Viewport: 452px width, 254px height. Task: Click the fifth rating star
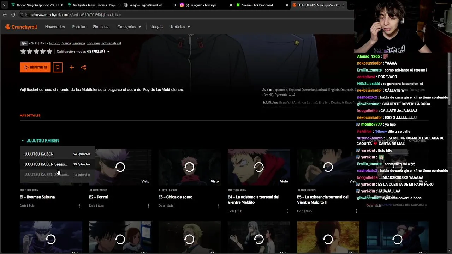click(x=49, y=52)
